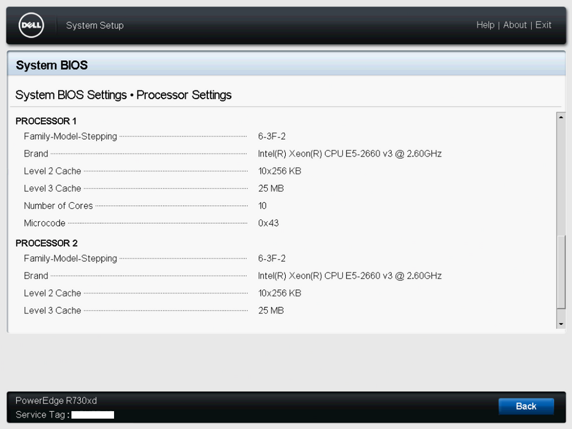This screenshot has width=572, height=429.
Task: Click the PowerEdge R730xd model text
Action: point(56,401)
